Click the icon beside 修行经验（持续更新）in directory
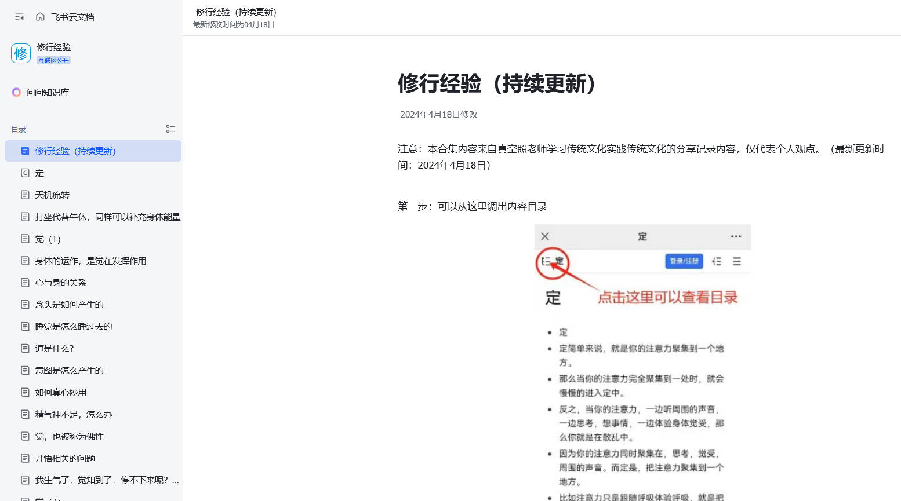 click(x=25, y=151)
